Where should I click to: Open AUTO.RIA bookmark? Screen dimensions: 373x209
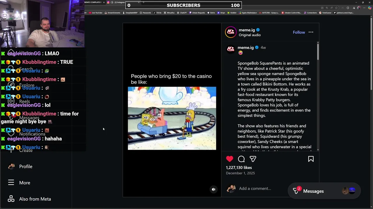269,13
